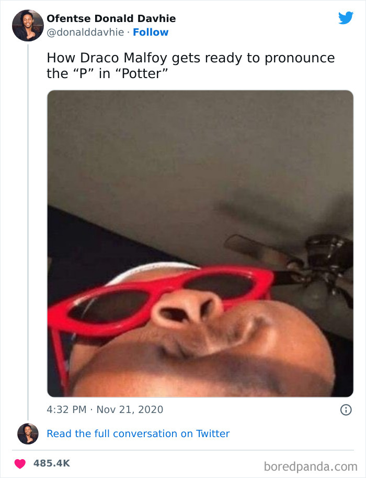
Task: Click the tweet timestamp 4:32 PM
Action: click(x=66, y=409)
